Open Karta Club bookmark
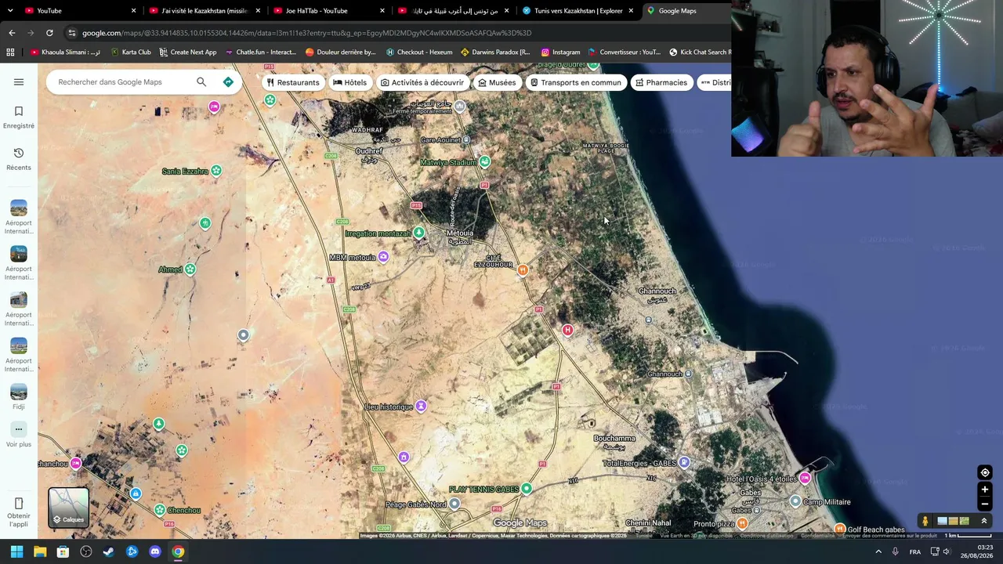1003x564 pixels. [x=131, y=52]
